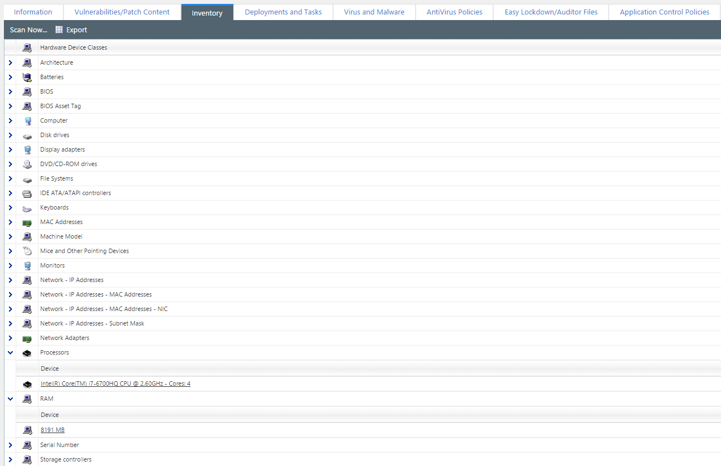Switch to the Virus and Malware tab
Image resolution: width=721 pixels, height=466 pixels.
click(x=374, y=11)
